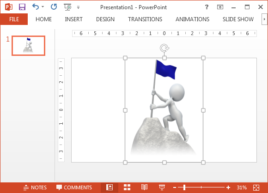
Task: Click the Save icon in quick access toolbar
Action: pos(22,7)
